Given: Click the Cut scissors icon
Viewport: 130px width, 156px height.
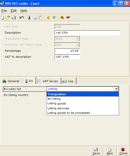Looking at the screenshot, I should [x=29, y=18].
